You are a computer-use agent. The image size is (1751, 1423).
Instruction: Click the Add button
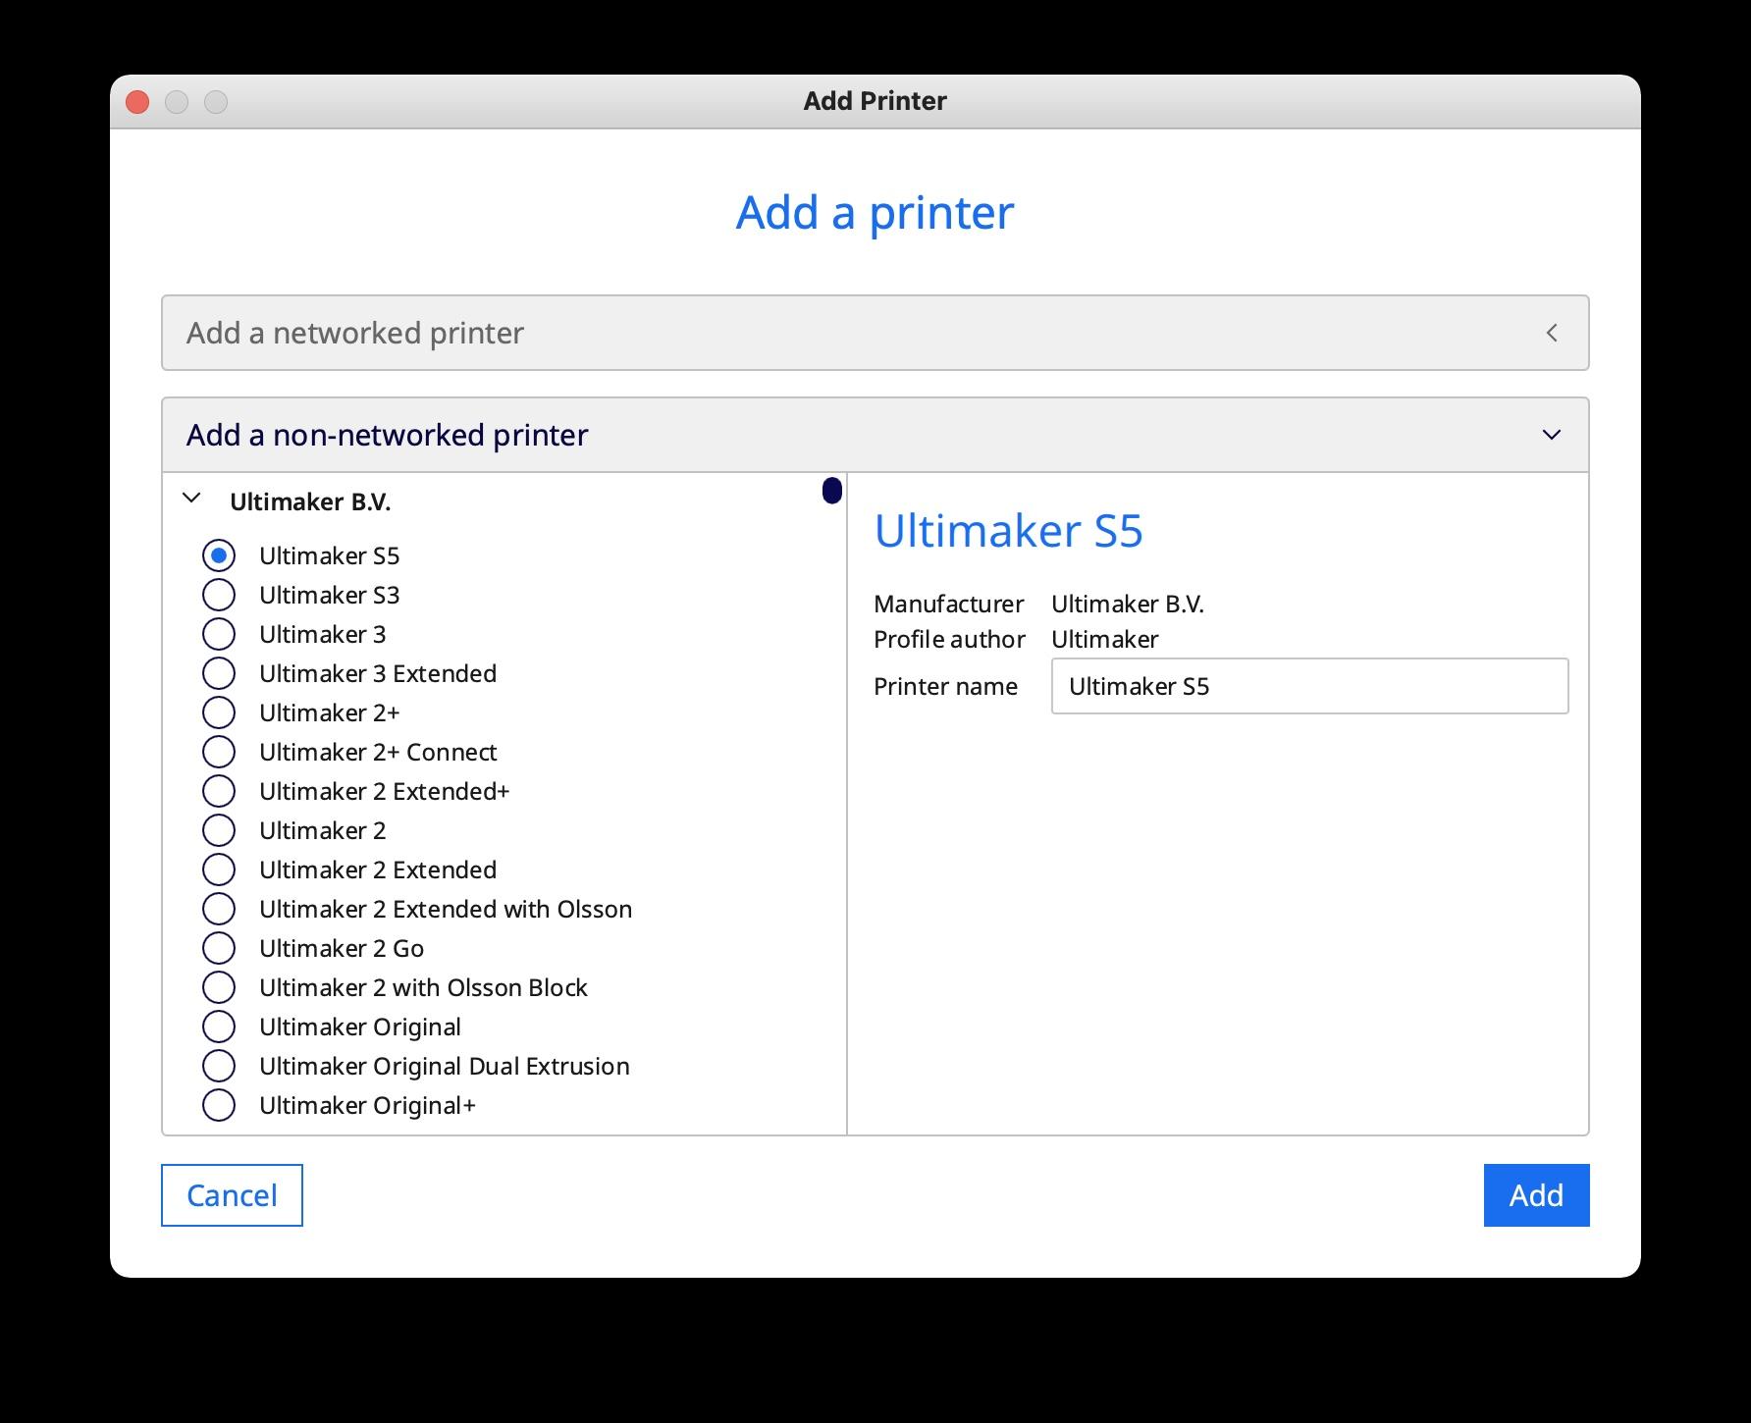point(1536,1195)
